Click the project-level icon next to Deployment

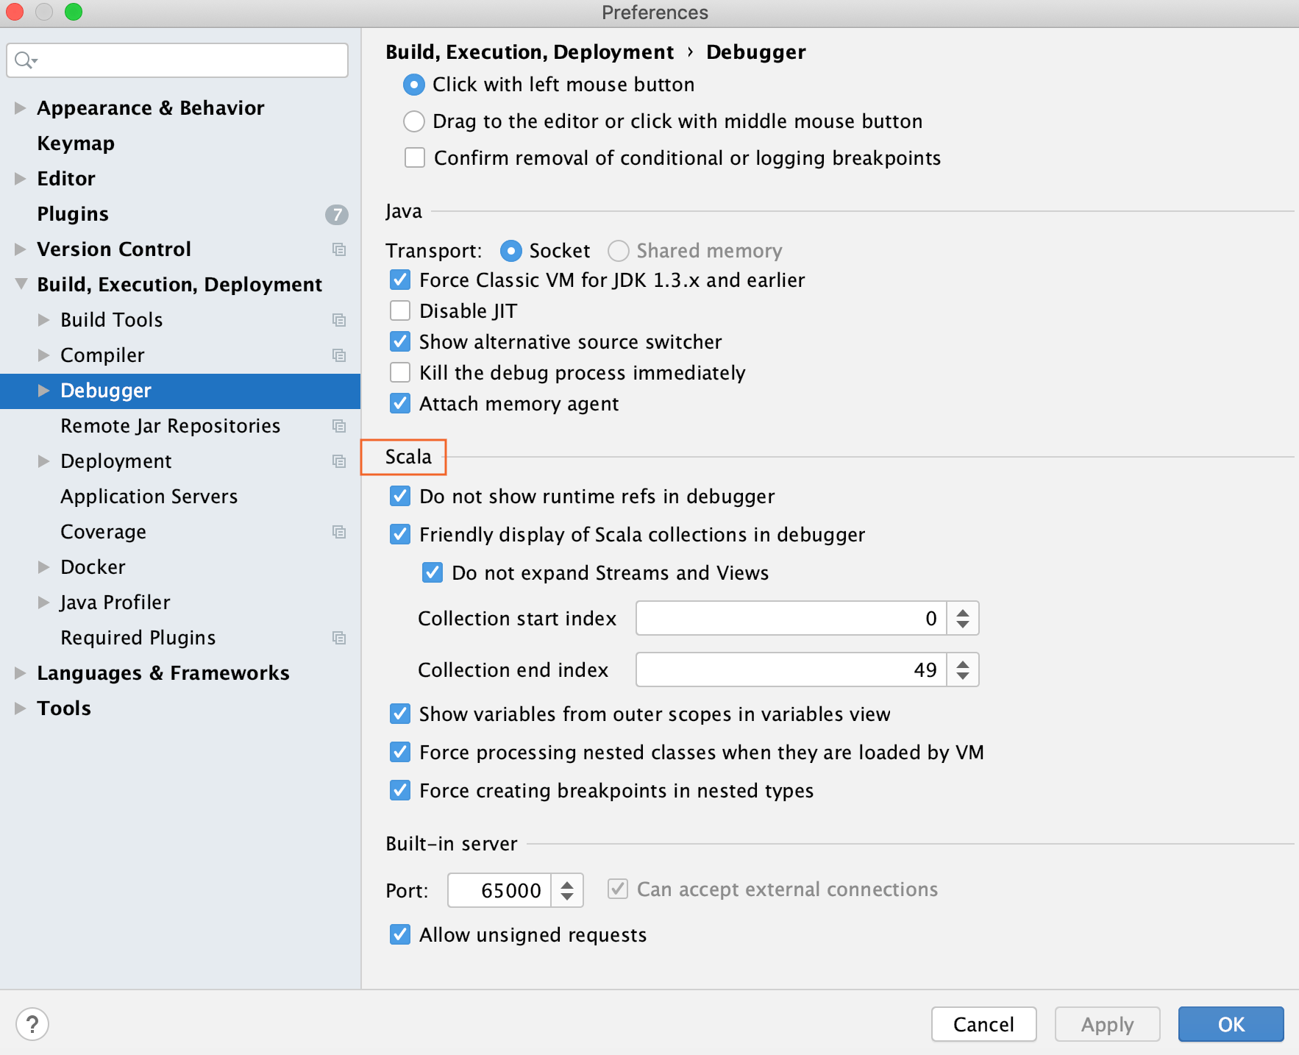coord(339,461)
